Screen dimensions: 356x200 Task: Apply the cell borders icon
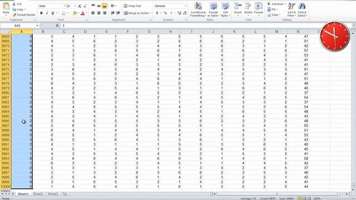[x=63, y=13]
